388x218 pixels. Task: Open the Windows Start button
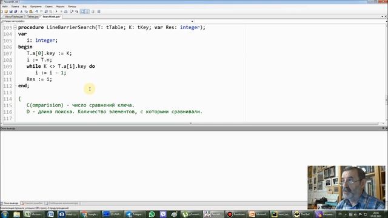click(5, 214)
